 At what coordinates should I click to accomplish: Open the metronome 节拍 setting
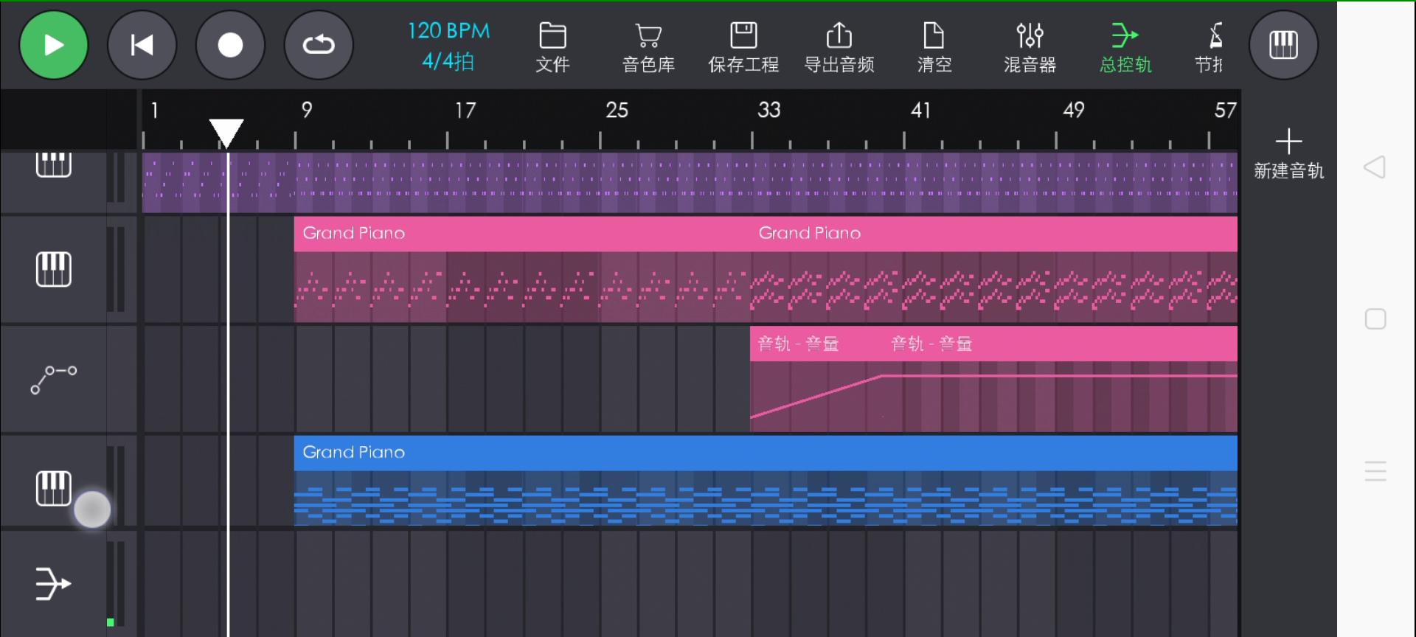click(1209, 48)
